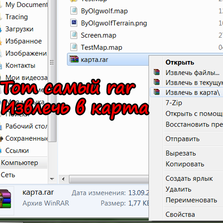Select the Screen.map file name
Viewport: 223px width, 223px height.
pyautogui.click(x=99, y=35)
